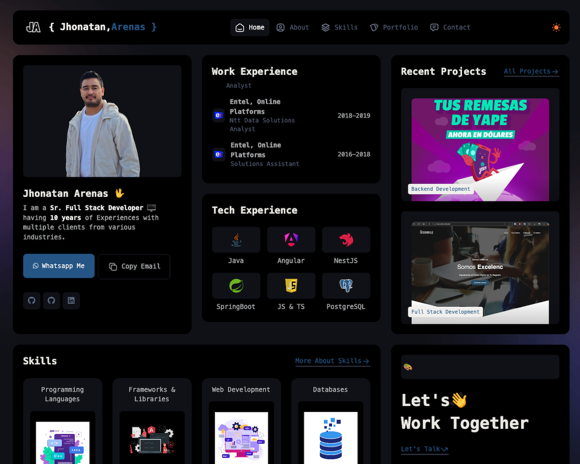The width and height of the screenshot is (580, 464).
Task: Click the JS & TS icon
Action: (x=291, y=285)
